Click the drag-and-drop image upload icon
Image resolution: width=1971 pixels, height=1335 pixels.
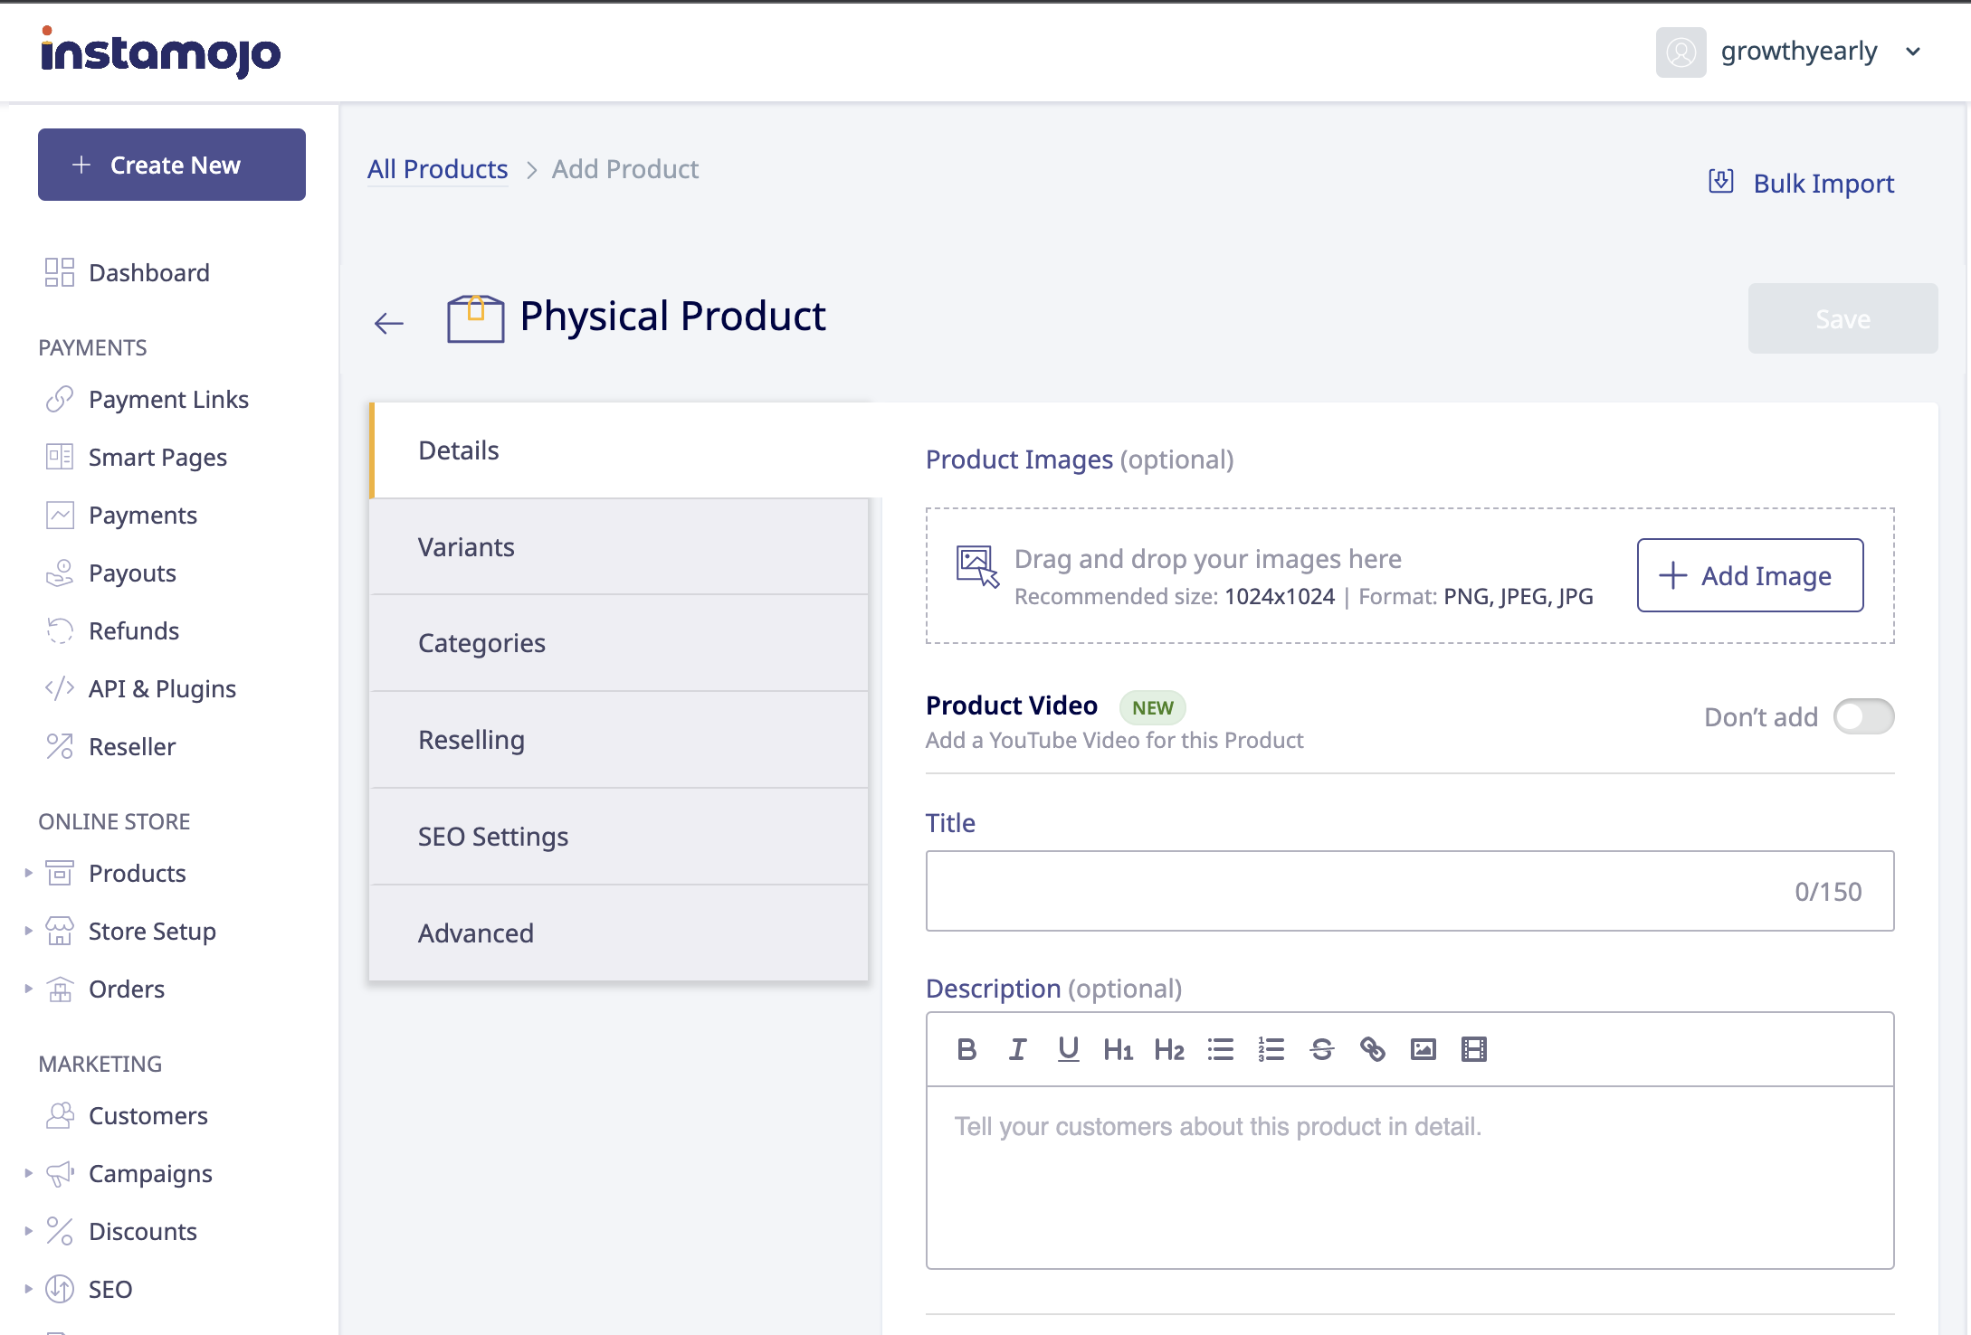pos(977,567)
